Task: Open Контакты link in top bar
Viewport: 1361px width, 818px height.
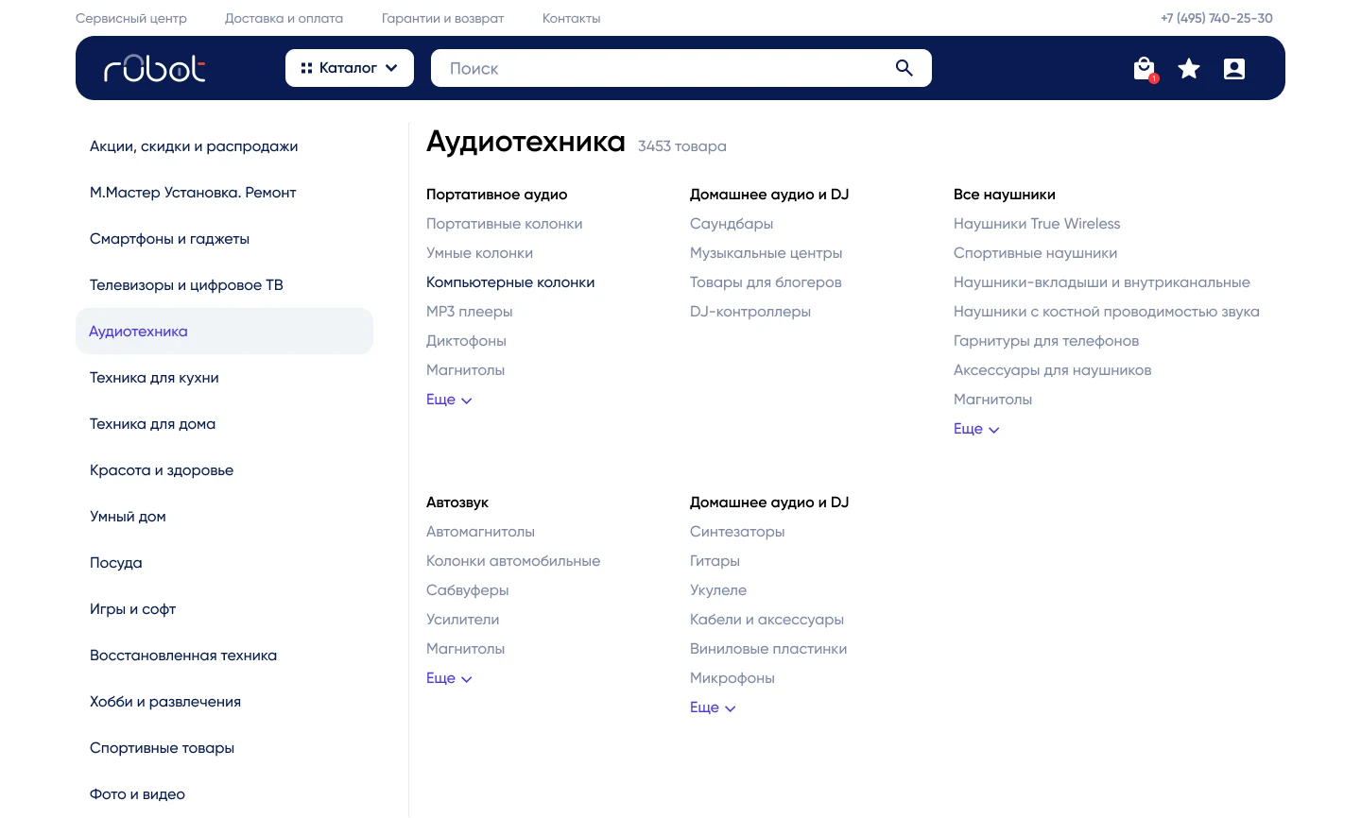Action: (x=571, y=18)
